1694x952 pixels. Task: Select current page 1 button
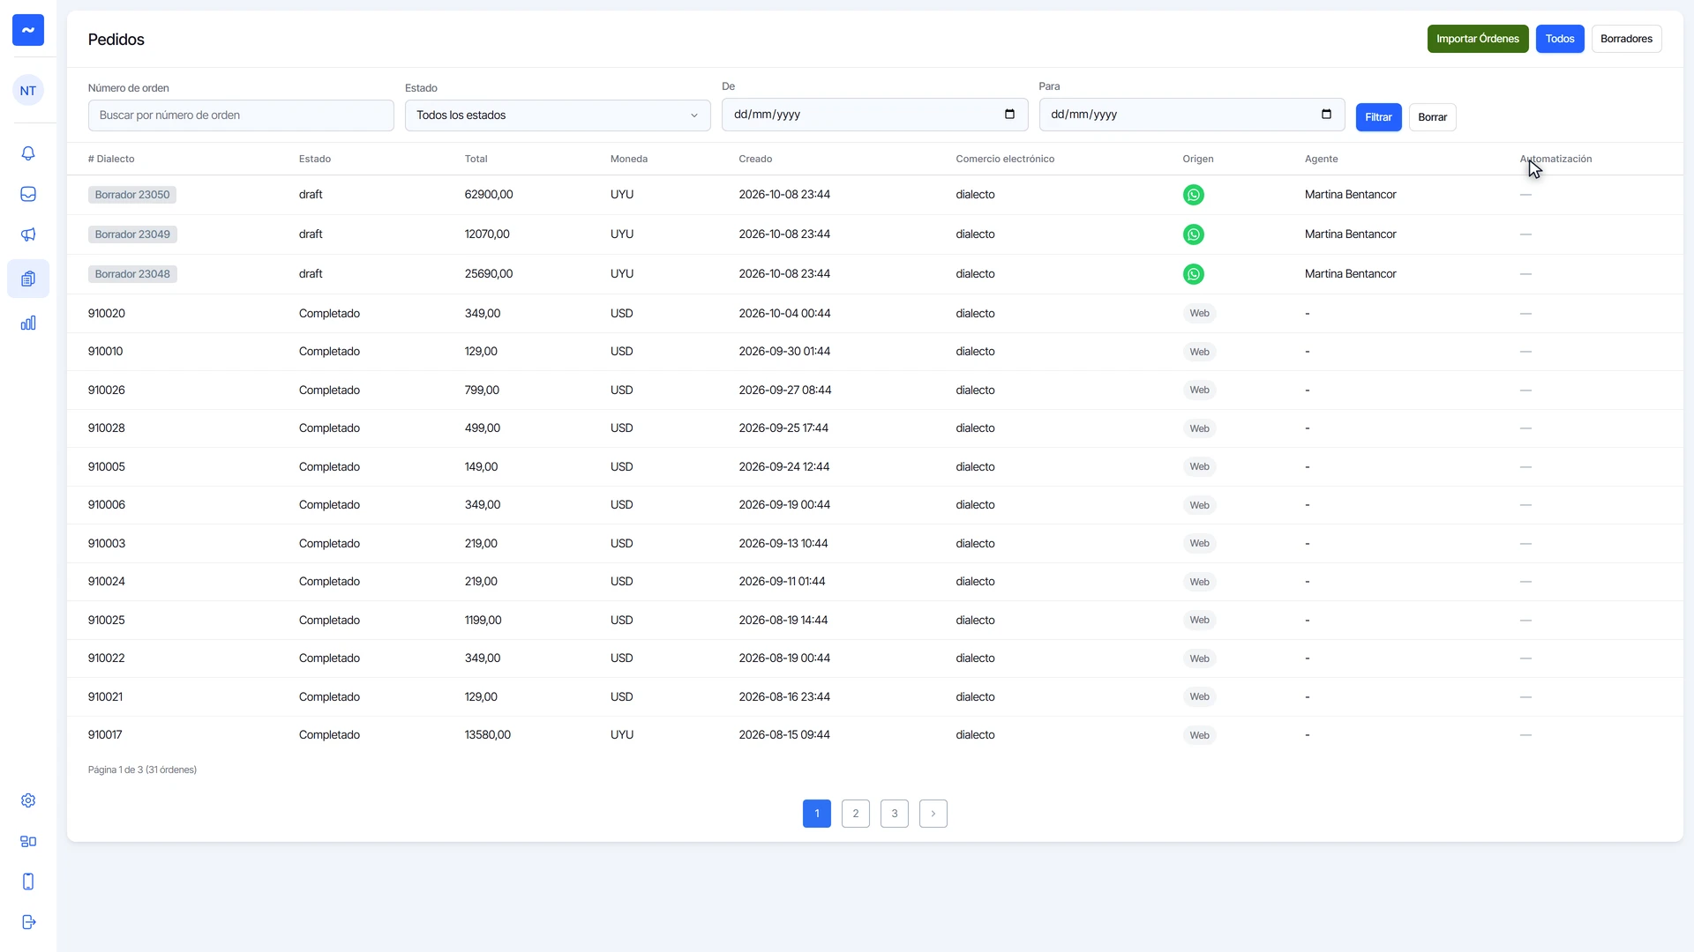[816, 814]
